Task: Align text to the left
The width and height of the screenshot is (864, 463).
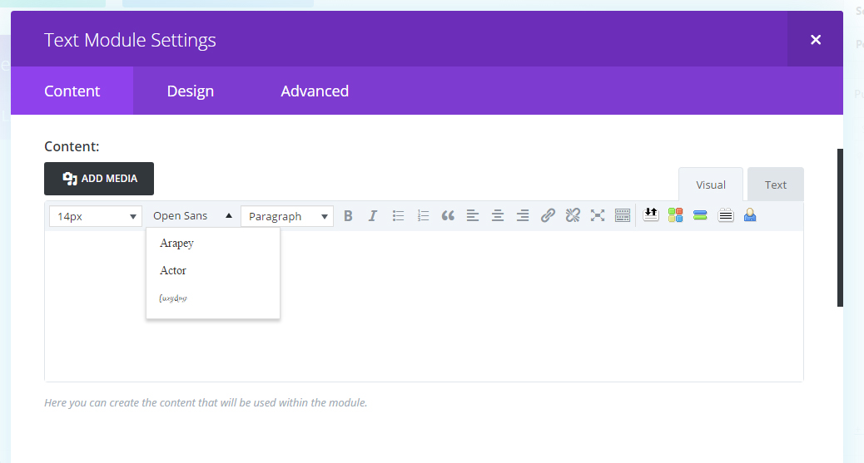Action: (473, 216)
